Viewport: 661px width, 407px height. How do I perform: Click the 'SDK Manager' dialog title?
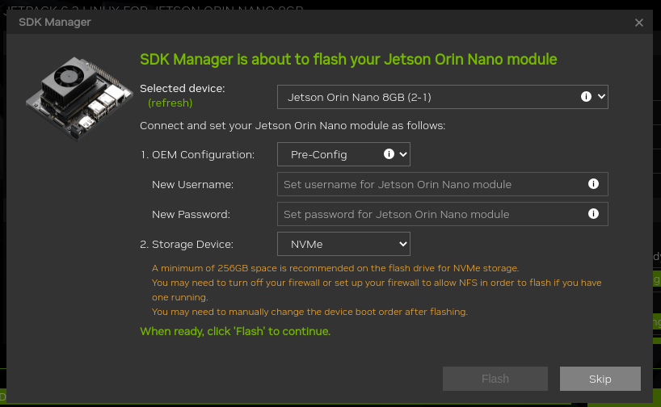coord(55,23)
